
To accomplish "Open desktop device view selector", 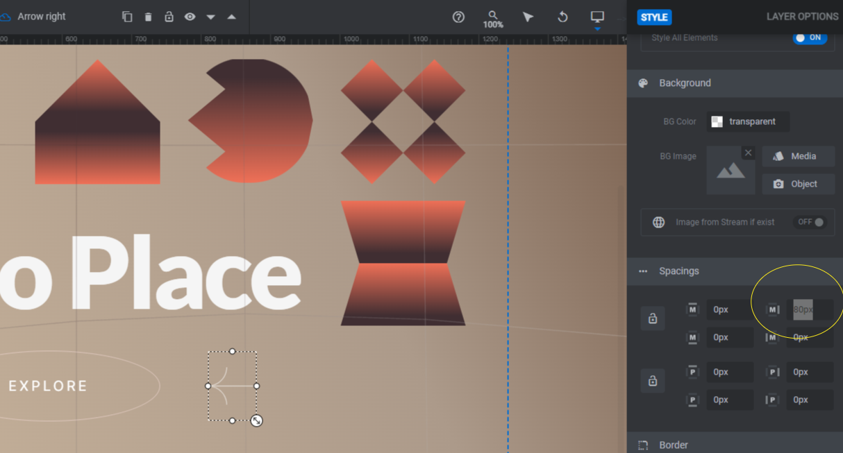I will [597, 17].
